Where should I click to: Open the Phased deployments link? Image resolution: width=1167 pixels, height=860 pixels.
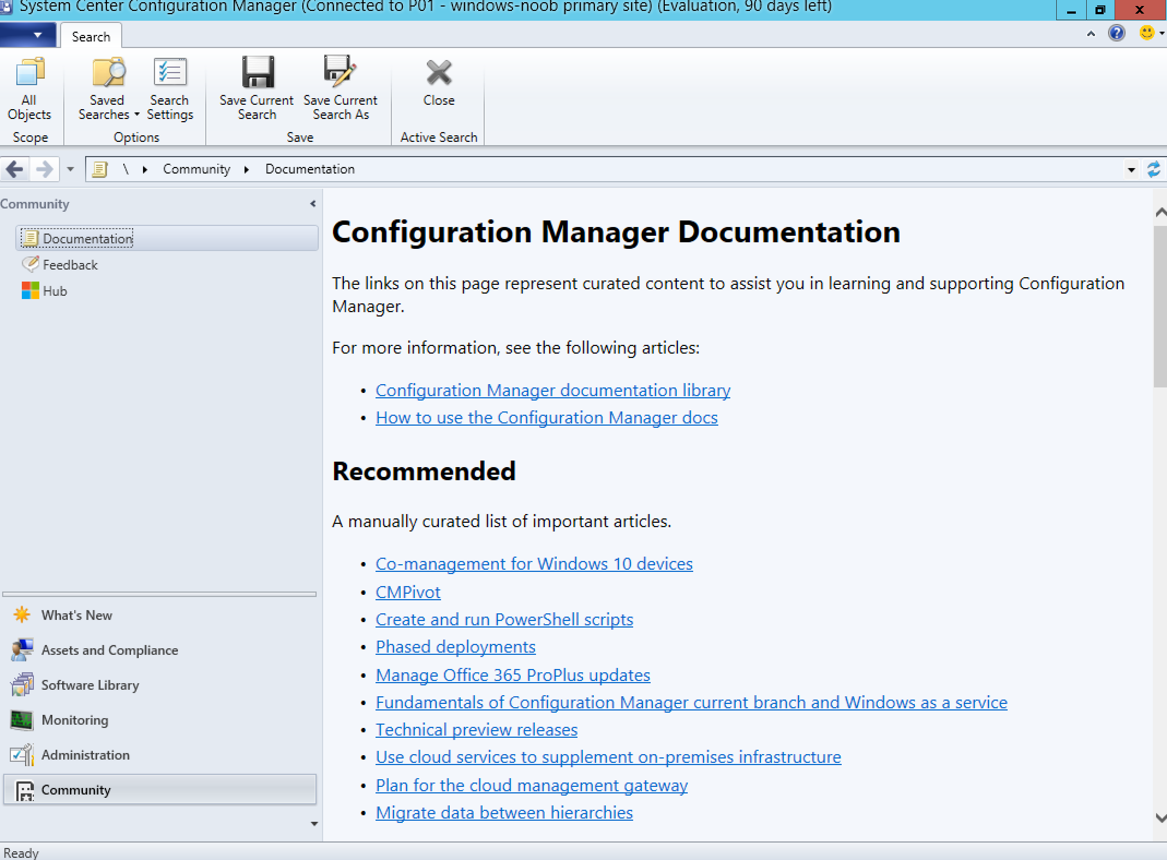pyautogui.click(x=455, y=647)
